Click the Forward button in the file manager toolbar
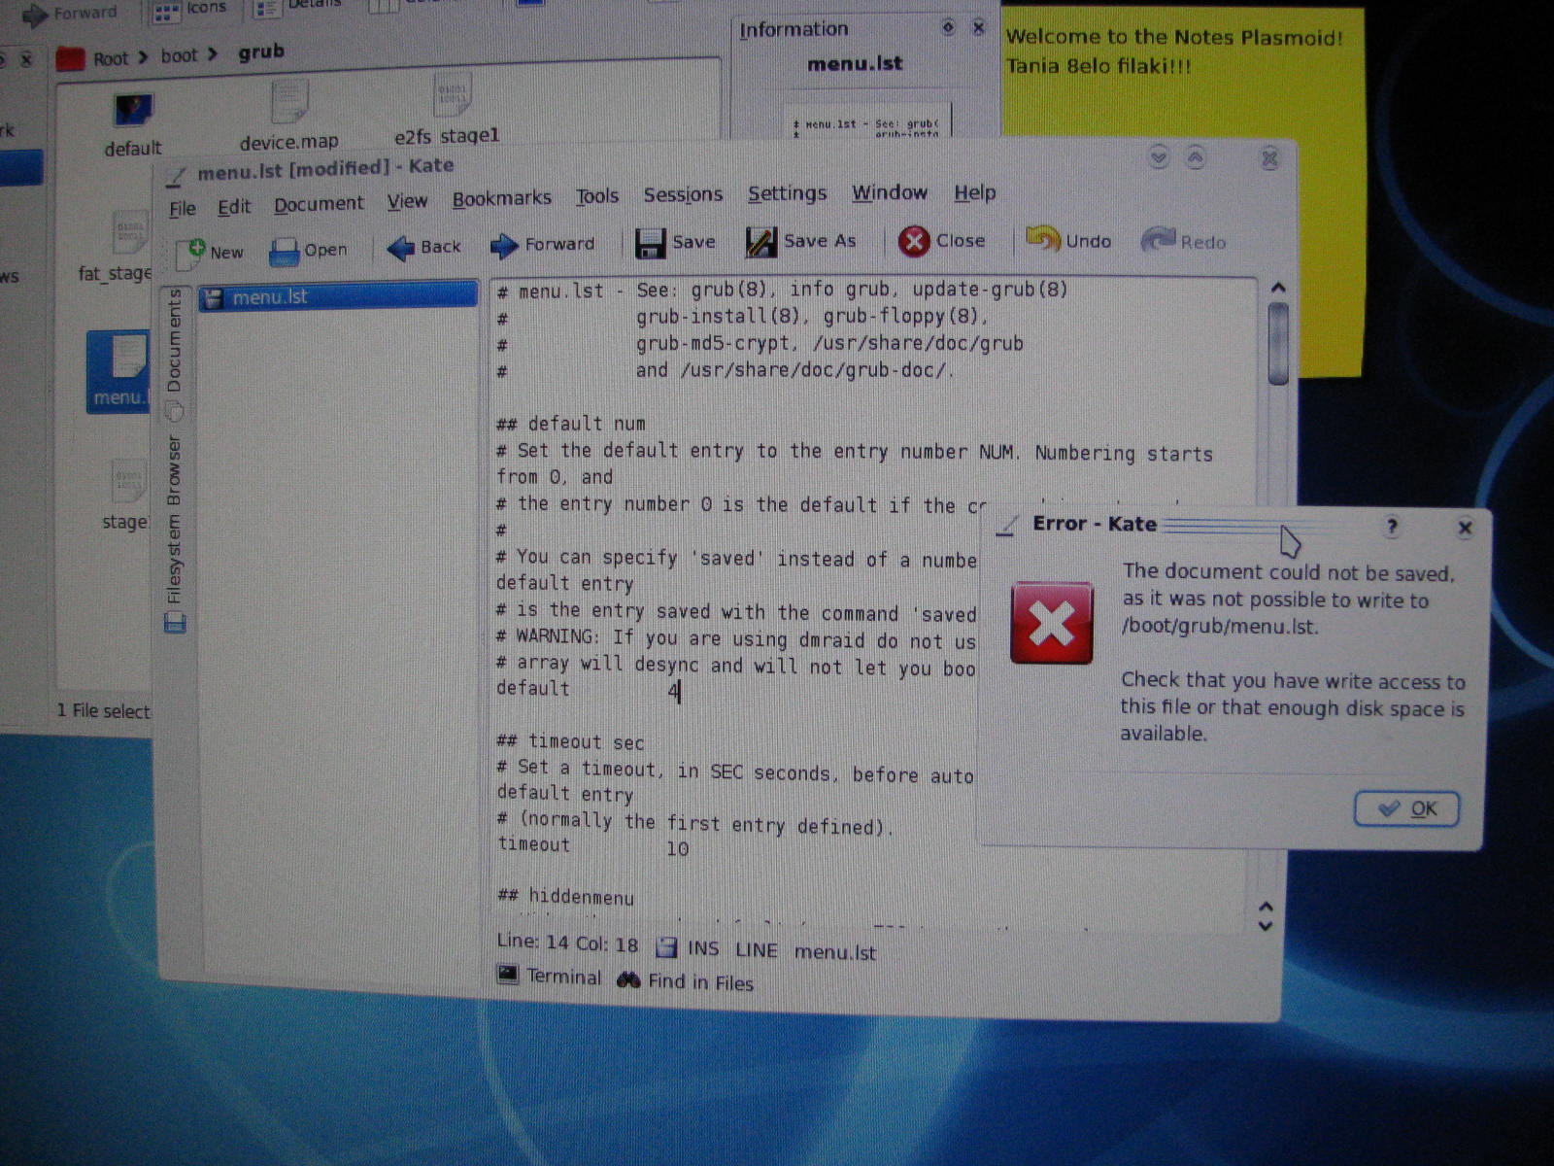The width and height of the screenshot is (1554, 1166). point(69,15)
